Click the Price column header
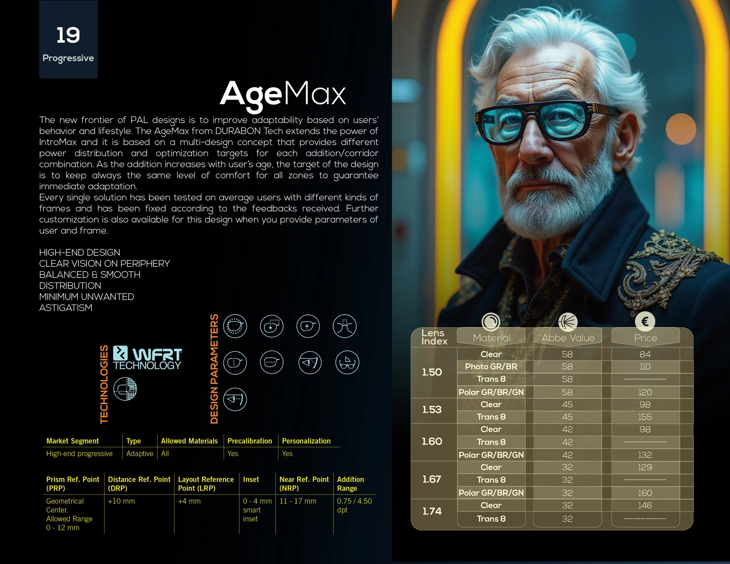The width and height of the screenshot is (730, 564). pyautogui.click(x=646, y=338)
